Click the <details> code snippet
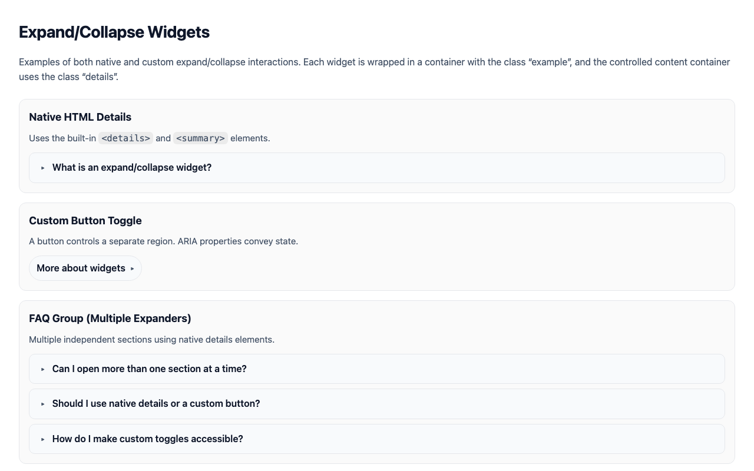754x471 pixels. (x=125, y=138)
